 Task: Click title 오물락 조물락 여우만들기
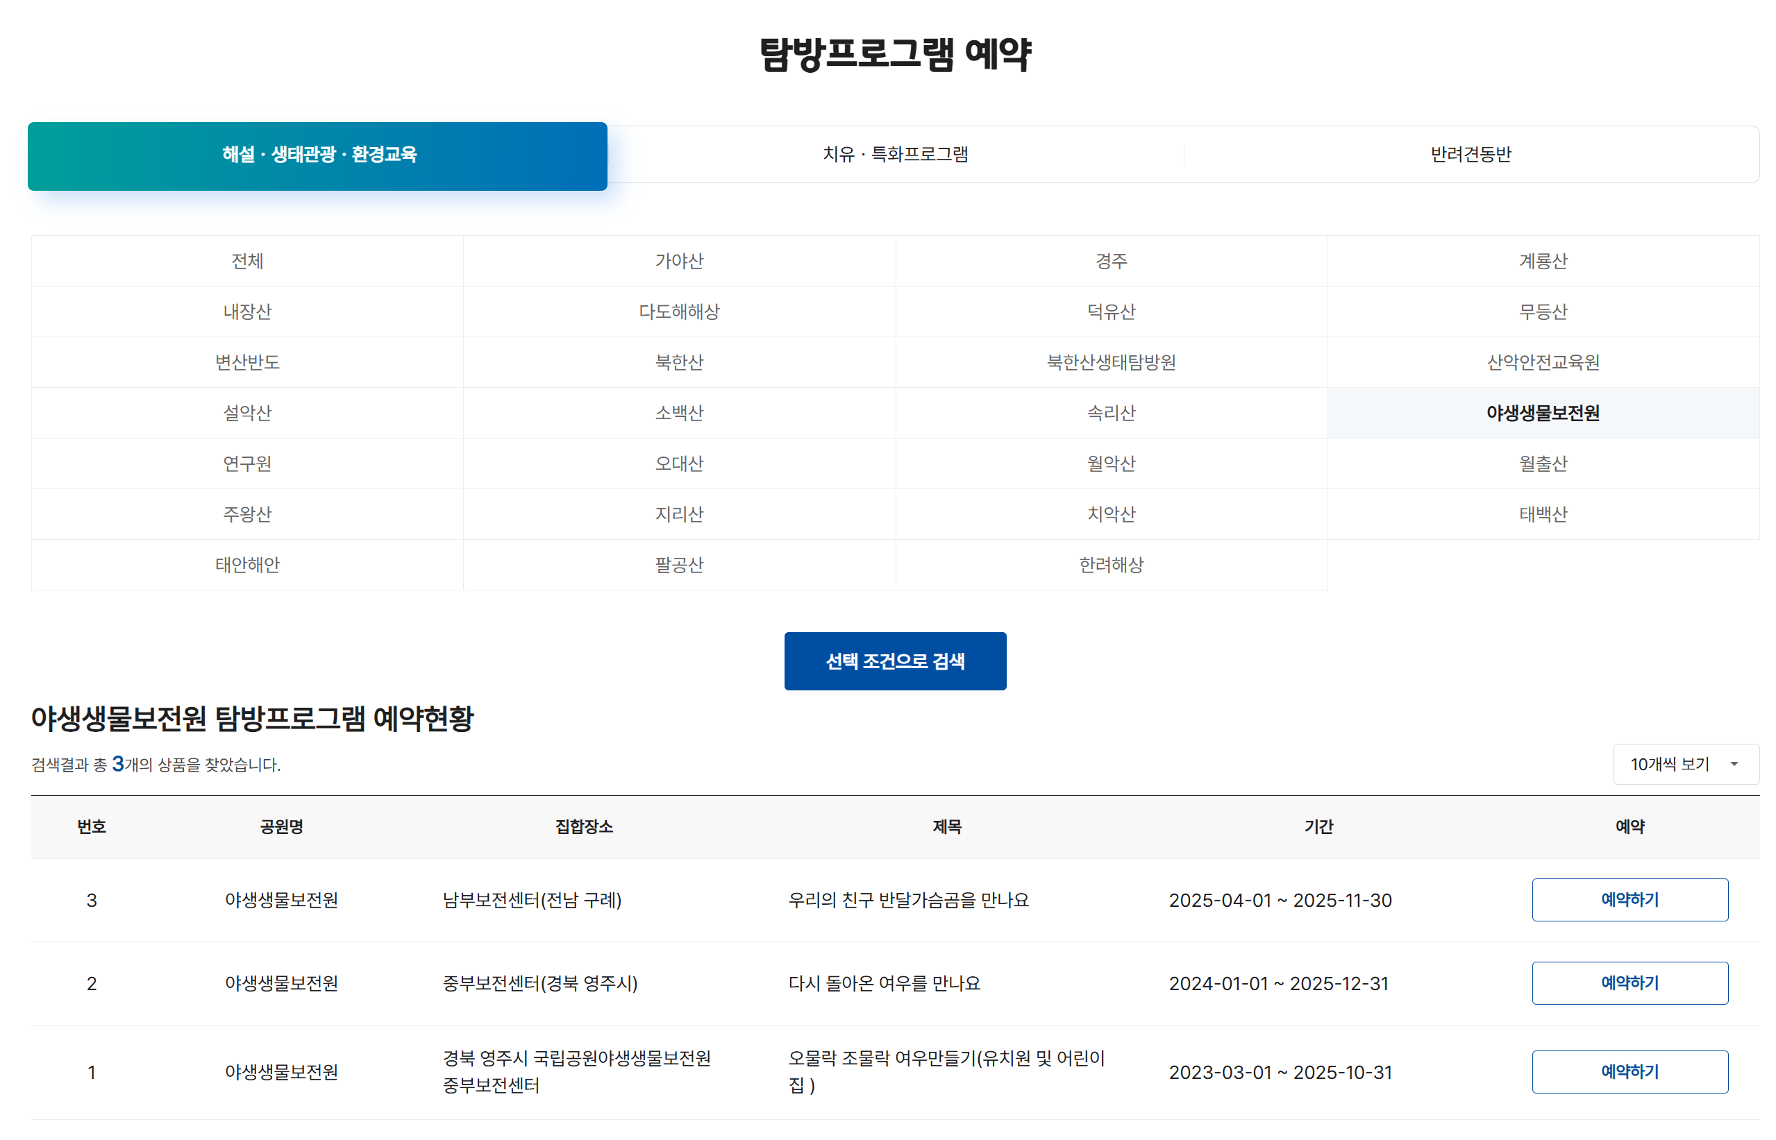[946, 1071]
